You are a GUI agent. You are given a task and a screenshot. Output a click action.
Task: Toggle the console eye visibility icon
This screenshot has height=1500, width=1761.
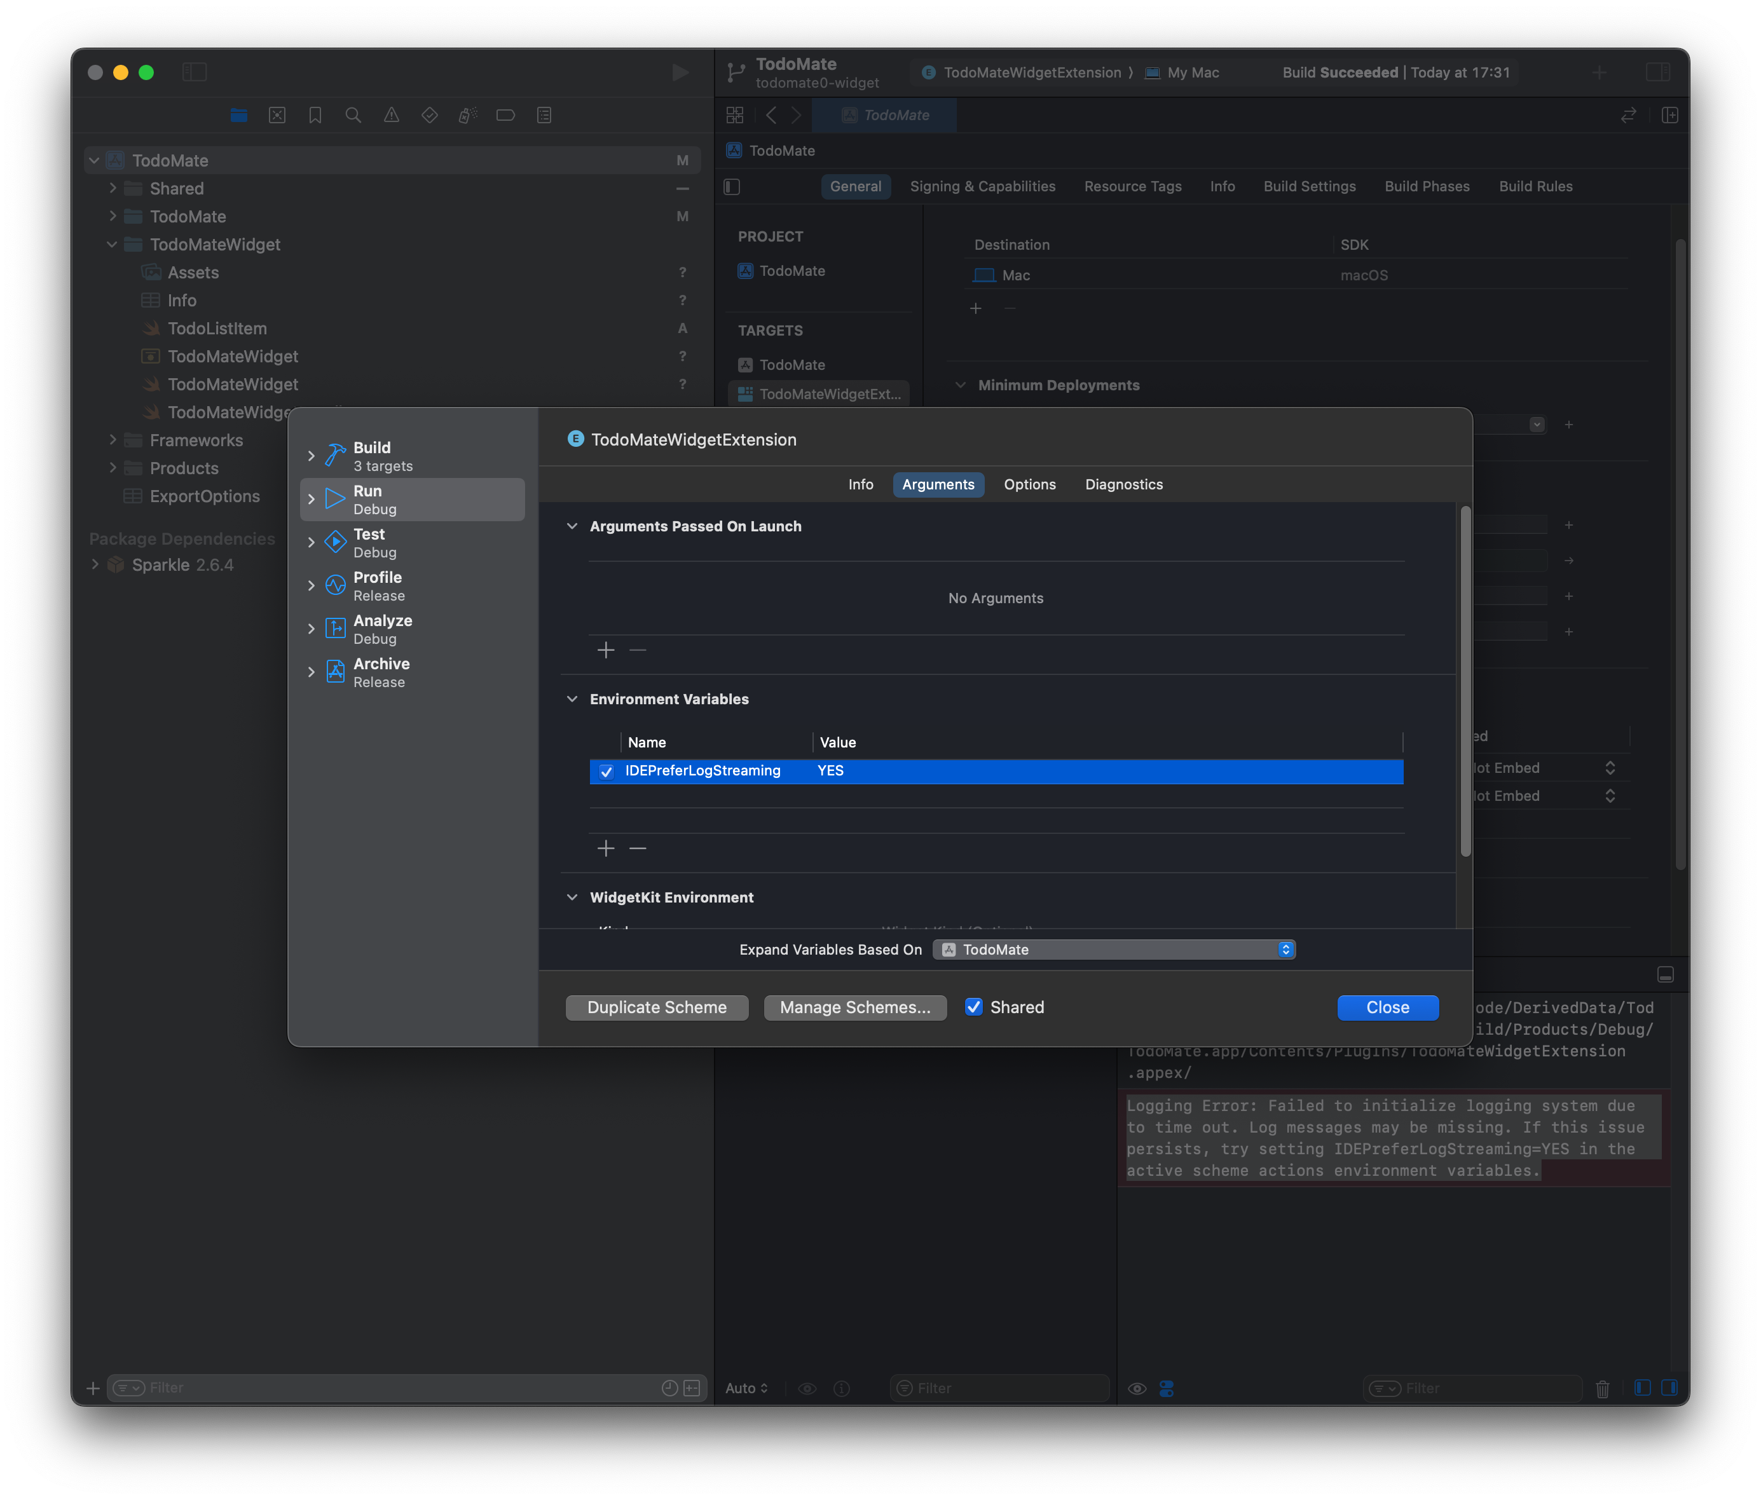click(1136, 1389)
